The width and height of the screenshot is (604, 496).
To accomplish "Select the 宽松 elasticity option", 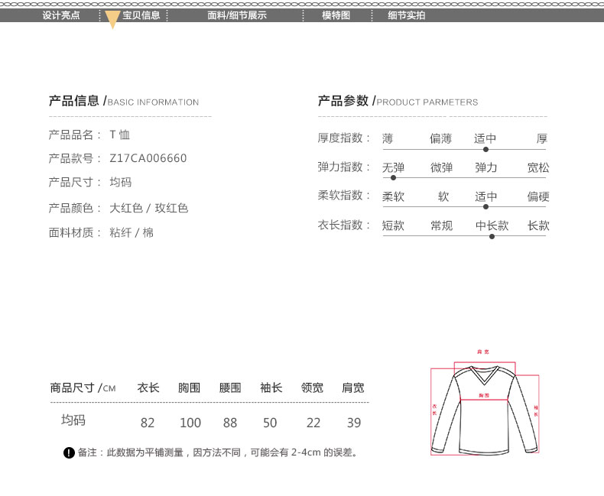I will 537,167.
